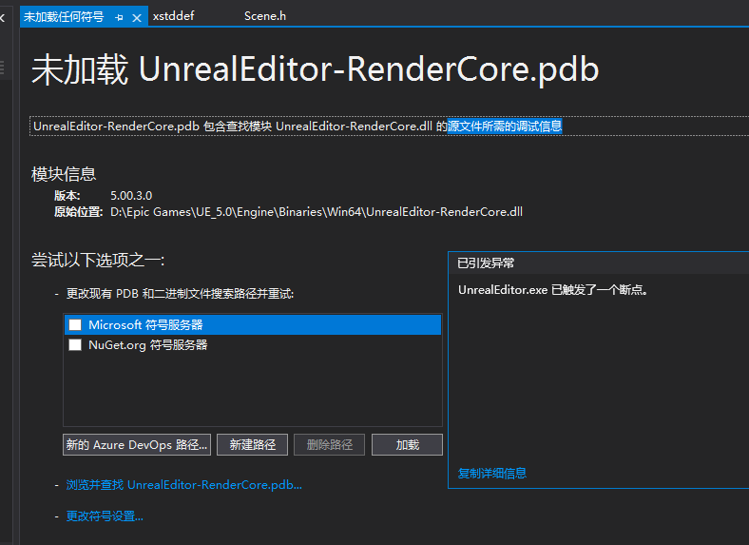Select the Microsoft 符号服务器 list row
The image size is (749, 545).
tap(253, 325)
